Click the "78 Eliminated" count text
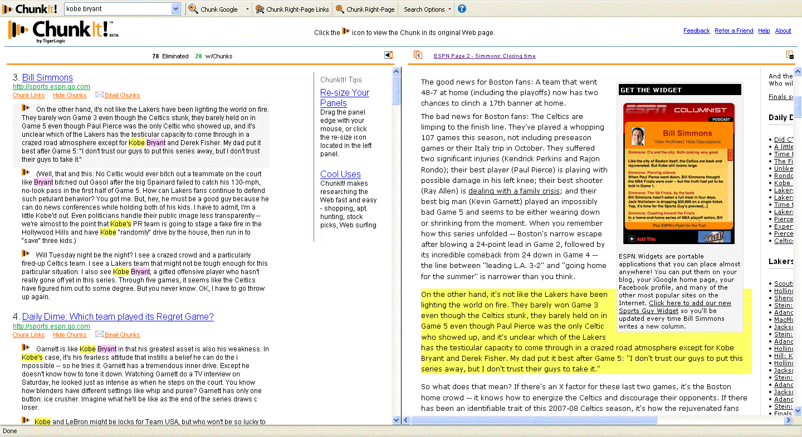 [170, 56]
